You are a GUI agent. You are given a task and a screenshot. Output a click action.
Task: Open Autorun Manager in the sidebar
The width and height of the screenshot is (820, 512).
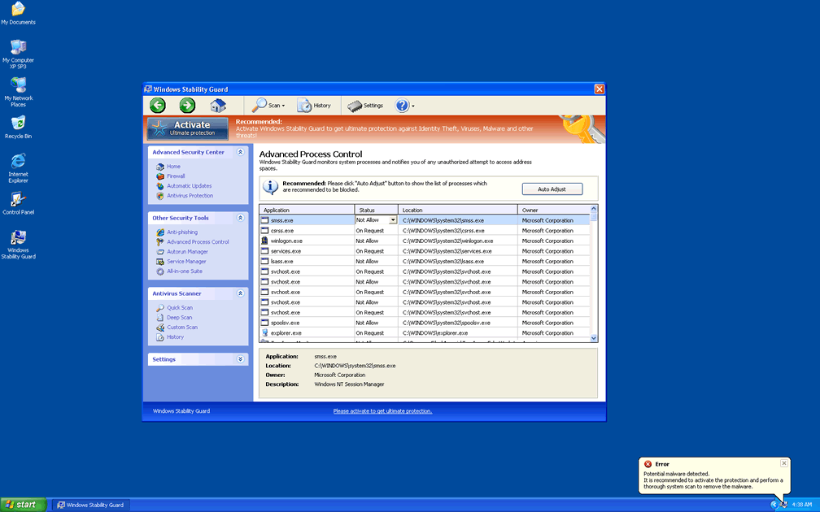tap(187, 252)
